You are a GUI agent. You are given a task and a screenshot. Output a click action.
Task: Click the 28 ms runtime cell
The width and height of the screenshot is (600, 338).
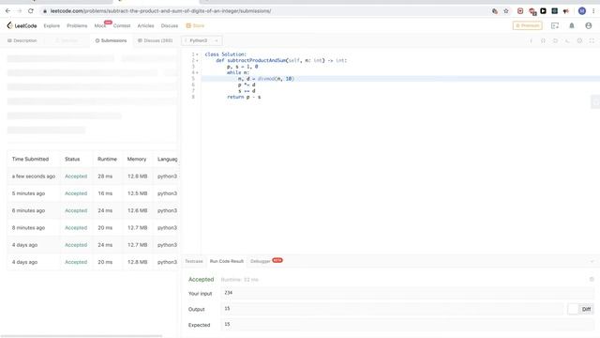[x=105, y=177]
